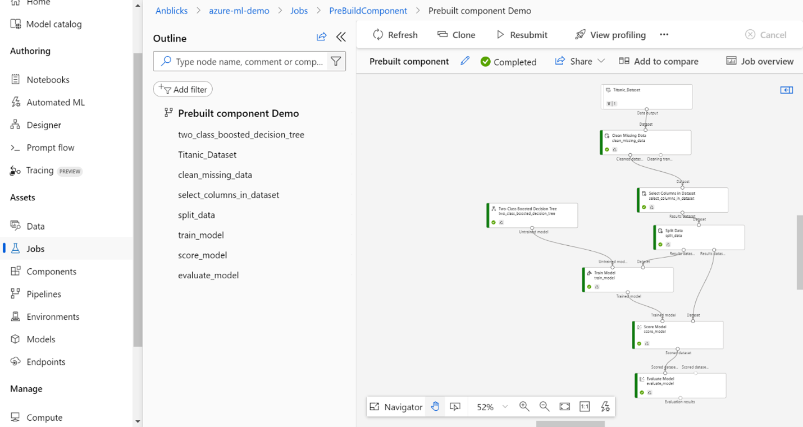The height and width of the screenshot is (427, 803).
Task: Reset zoom to 1:1
Action: 585,407
